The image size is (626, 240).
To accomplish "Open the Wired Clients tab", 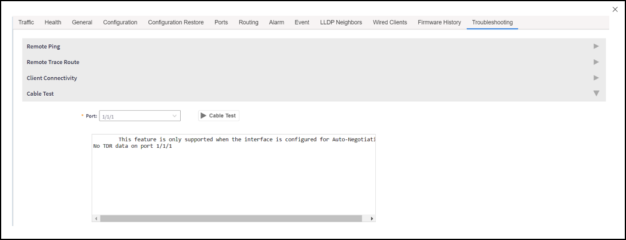I will 390,22.
